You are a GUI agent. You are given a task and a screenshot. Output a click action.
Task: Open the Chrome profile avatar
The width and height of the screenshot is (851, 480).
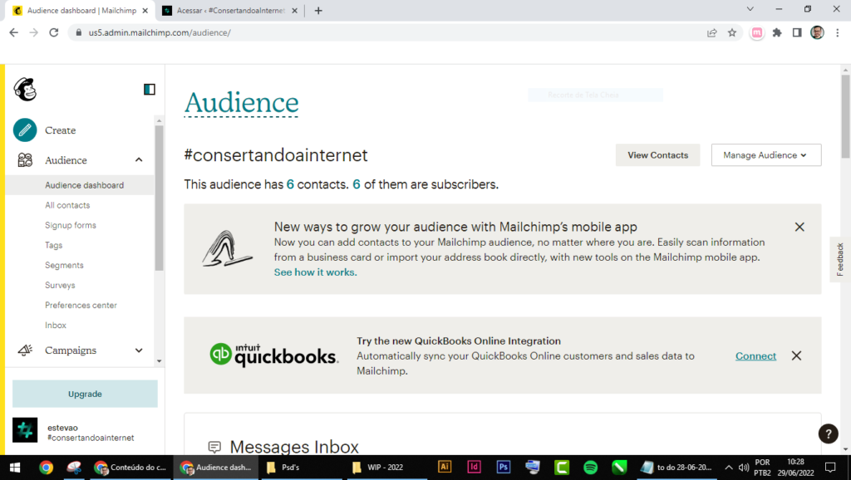[x=817, y=32]
